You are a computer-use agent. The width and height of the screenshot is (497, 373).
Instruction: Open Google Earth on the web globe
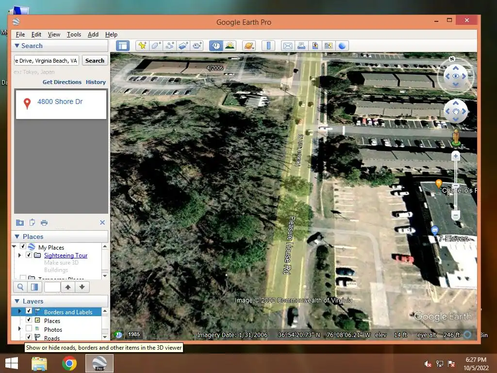pyautogui.click(x=342, y=46)
